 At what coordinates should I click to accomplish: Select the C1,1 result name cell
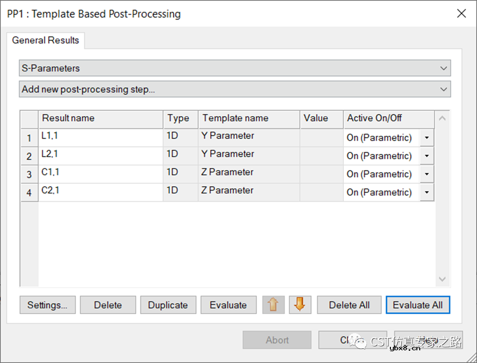[100, 174]
